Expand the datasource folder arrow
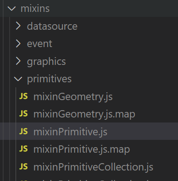This screenshot has height=181, width=178. (x=18, y=26)
